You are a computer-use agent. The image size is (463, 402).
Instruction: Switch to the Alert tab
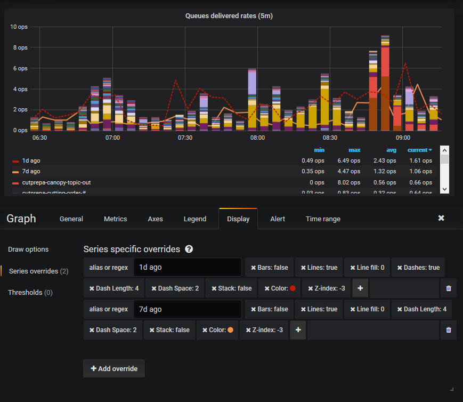277,219
